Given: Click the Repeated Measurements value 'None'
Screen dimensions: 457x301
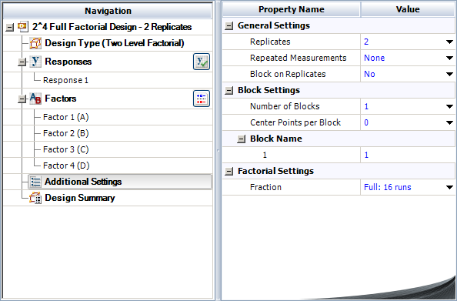Looking at the screenshot, I should point(374,58).
